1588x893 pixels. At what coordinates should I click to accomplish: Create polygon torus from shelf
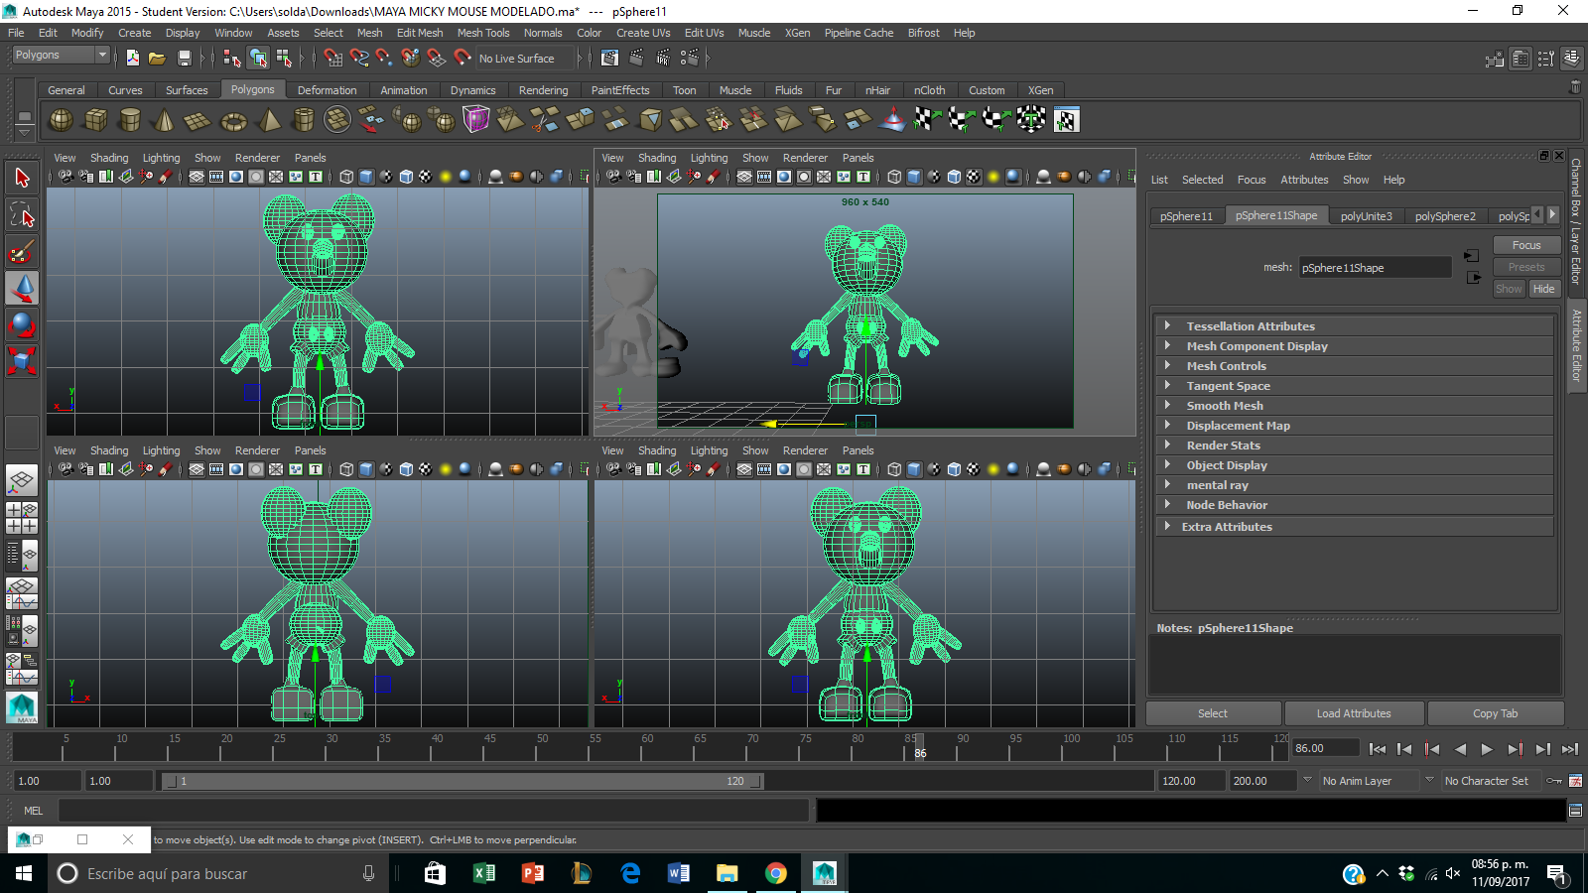233,120
